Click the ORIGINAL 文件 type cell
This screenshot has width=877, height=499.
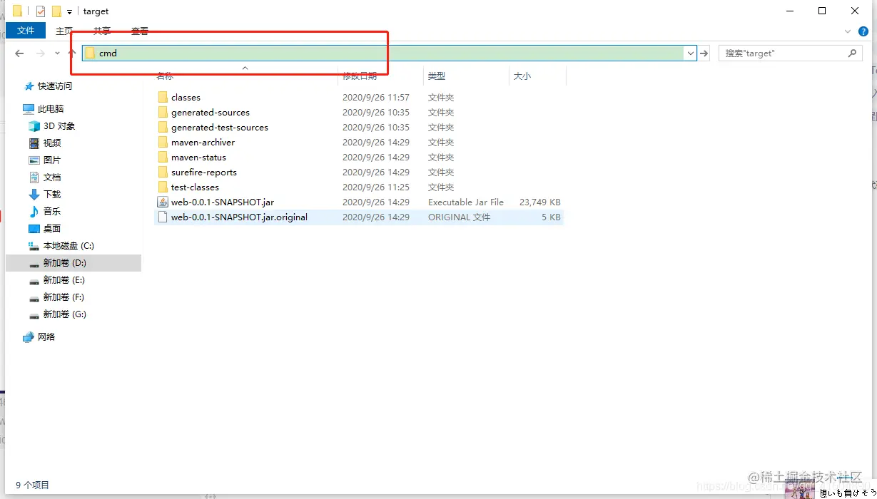pos(459,217)
